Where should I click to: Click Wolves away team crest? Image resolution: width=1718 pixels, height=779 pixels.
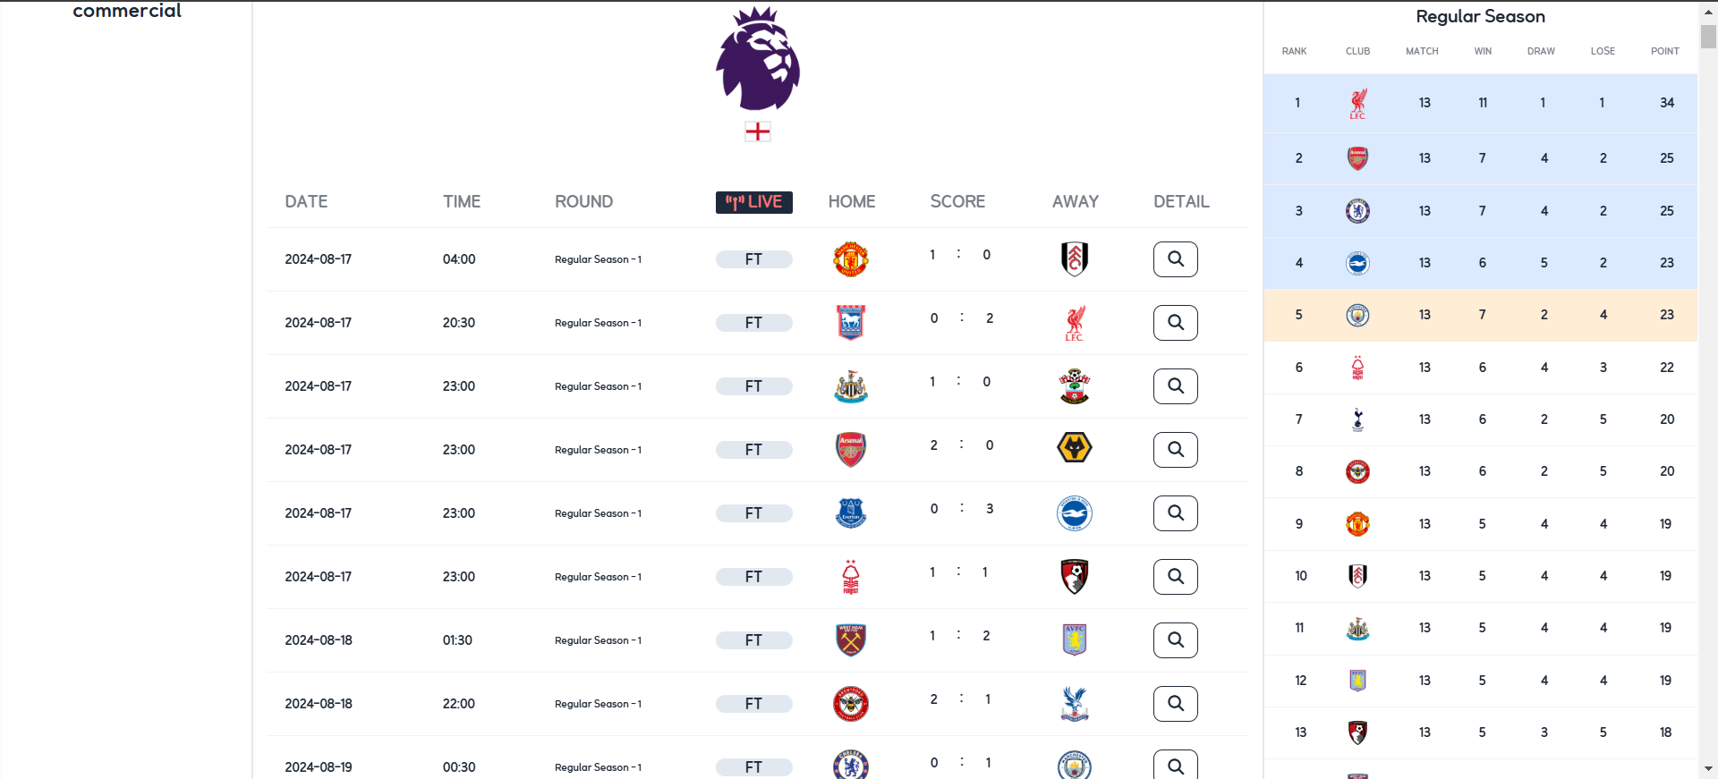coord(1075,447)
